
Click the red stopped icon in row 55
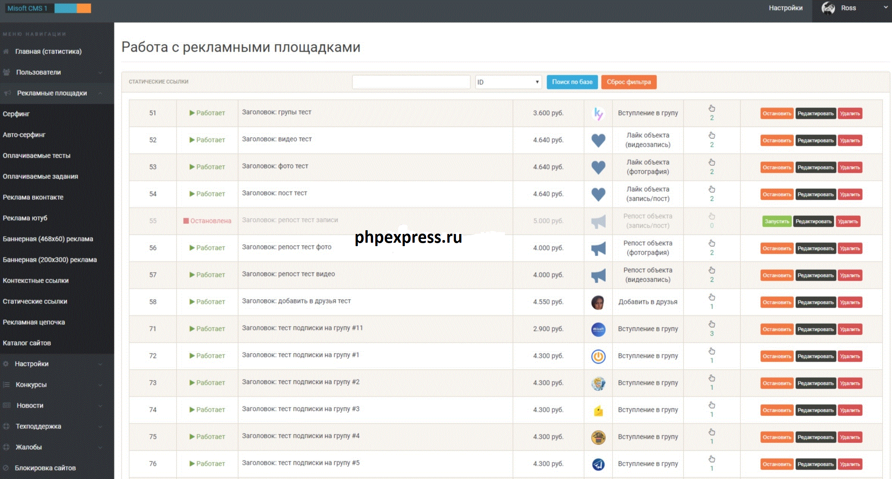point(186,221)
